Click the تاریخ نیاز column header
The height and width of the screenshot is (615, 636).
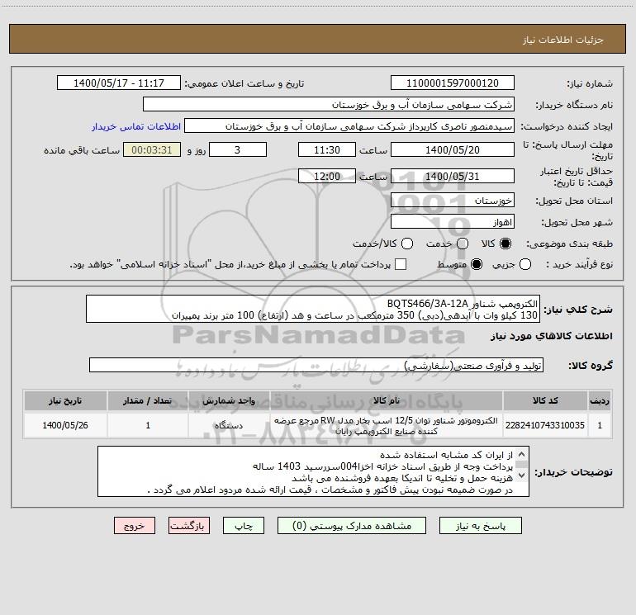[65, 400]
